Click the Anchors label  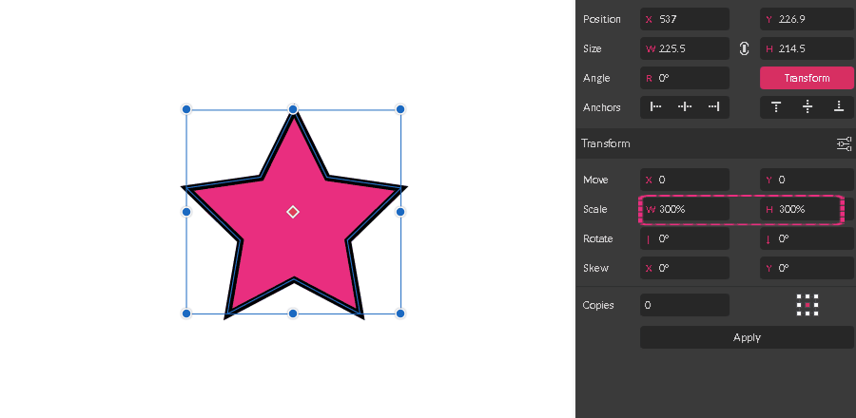(602, 107)
